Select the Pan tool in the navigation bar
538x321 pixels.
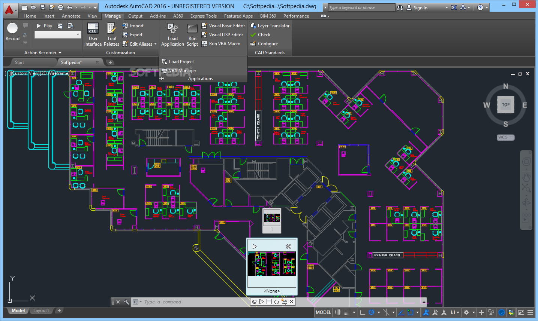(526, 178)
